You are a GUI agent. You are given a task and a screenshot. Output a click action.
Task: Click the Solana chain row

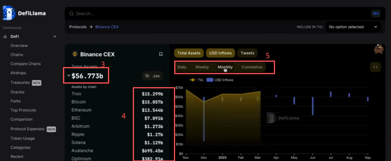pyautogui.click(x=117, y=142)
